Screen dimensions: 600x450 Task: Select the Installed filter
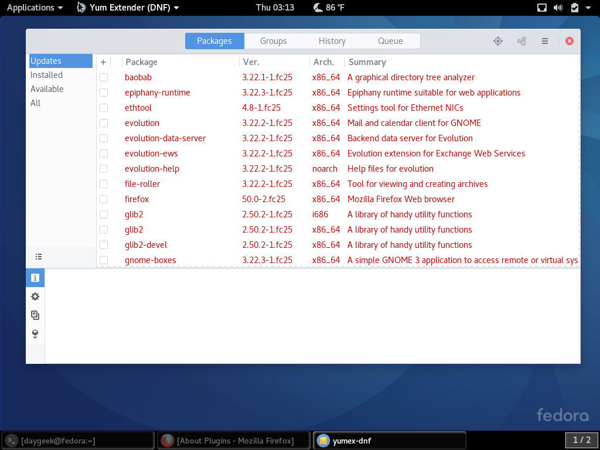[x=61, y=75]
